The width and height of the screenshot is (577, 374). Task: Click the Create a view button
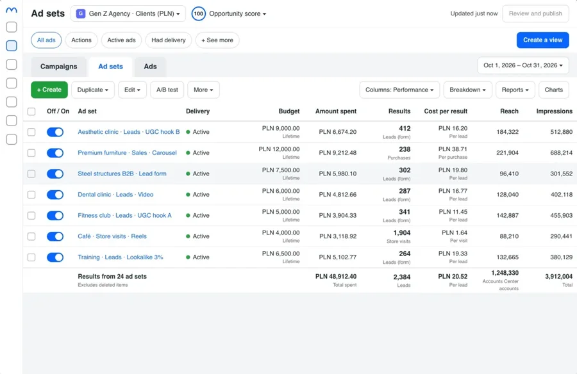click(543, 40)
